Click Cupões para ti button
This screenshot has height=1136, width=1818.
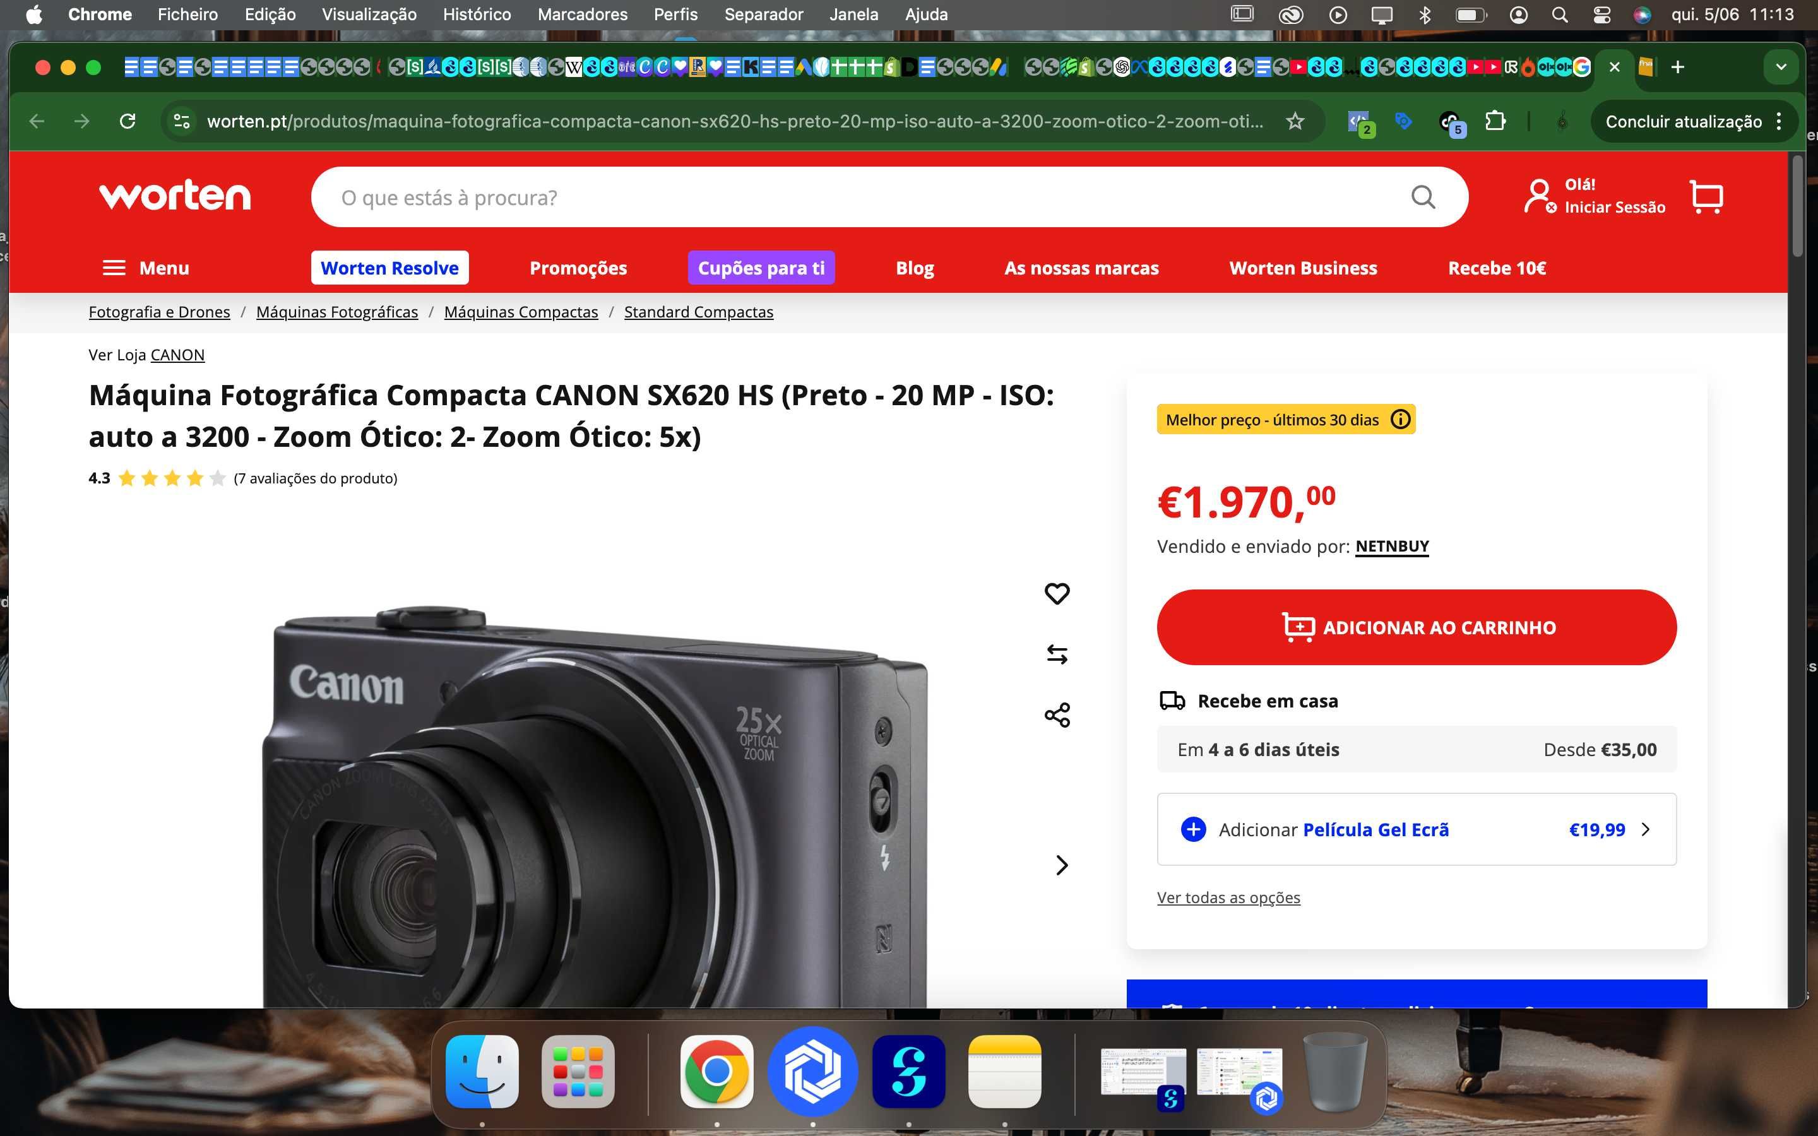(x=761, y=268)
